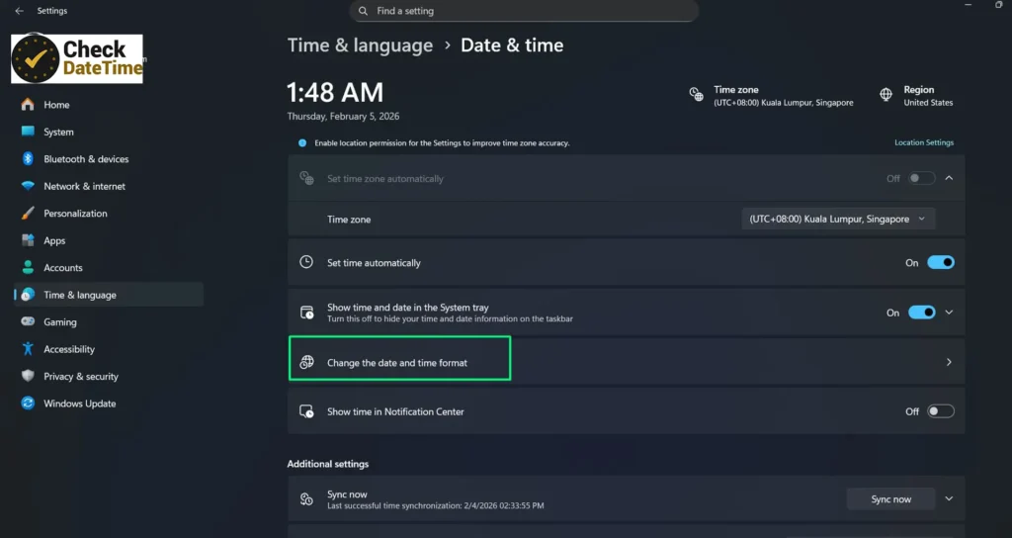Click the "Thursday, February 5, 2026" date text
1012x538 pixels.
coord(343,117)
